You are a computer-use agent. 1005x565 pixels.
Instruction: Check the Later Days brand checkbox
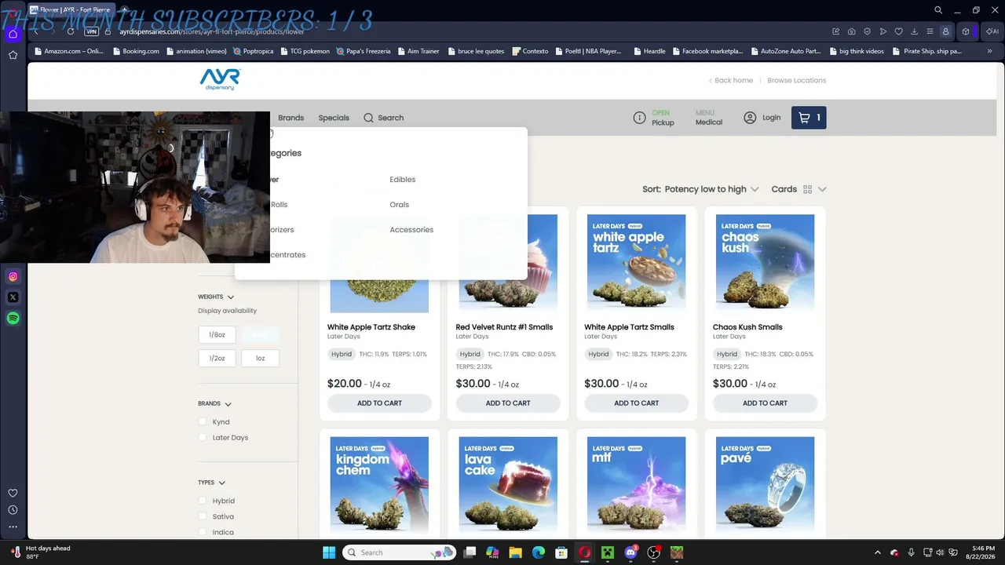(x=203, y=437)
